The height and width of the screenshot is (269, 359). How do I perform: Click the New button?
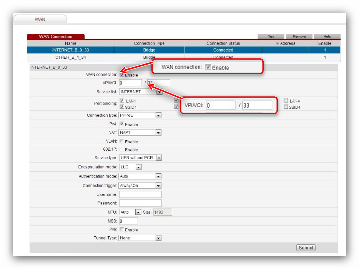click(x=271, y=37)
